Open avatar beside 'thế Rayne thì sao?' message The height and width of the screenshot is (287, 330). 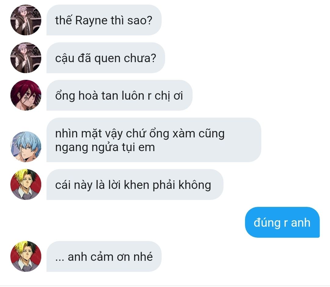26,20
